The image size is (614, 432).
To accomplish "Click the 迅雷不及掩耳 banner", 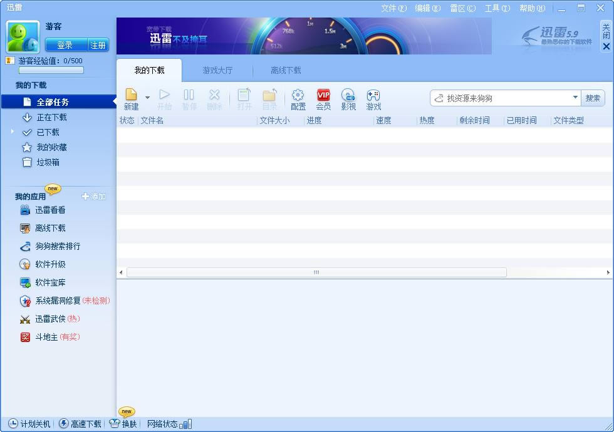I will [304, 36].
